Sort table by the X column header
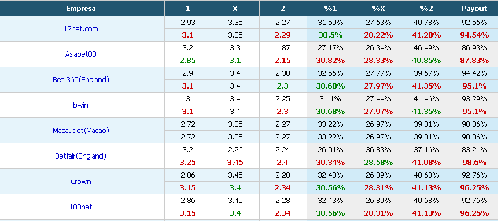The height and width of the screenshot is (221, 498). pyautogui.click(x=235, y=9)
